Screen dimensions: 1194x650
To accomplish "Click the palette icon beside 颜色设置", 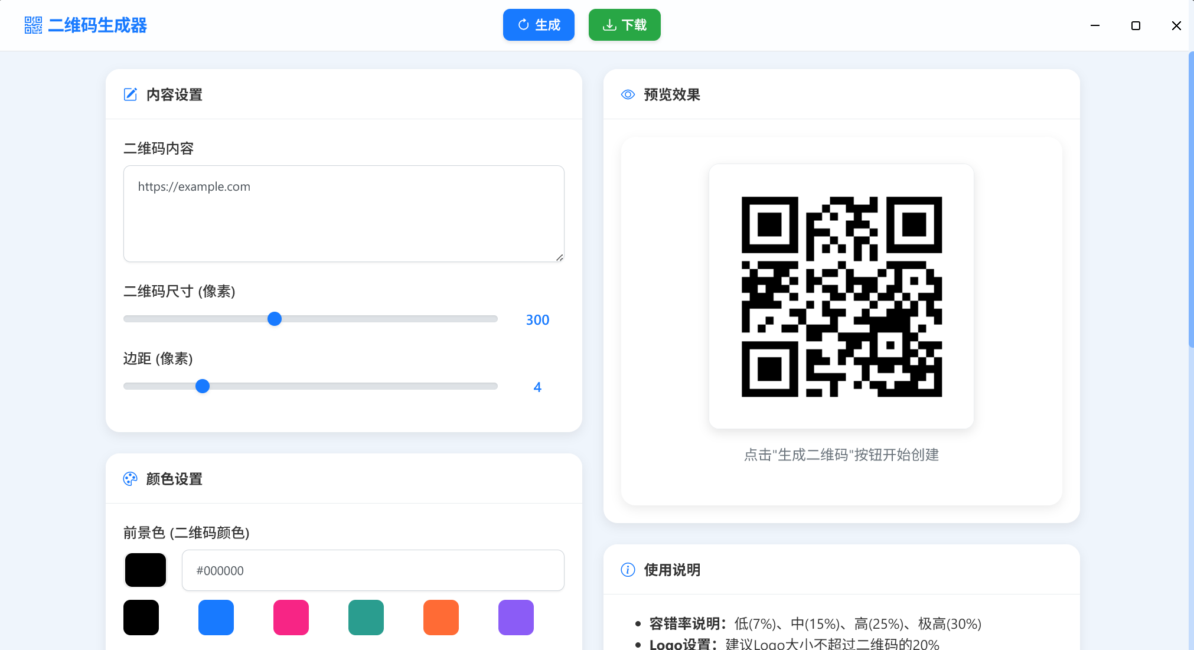I will [131, 479].
